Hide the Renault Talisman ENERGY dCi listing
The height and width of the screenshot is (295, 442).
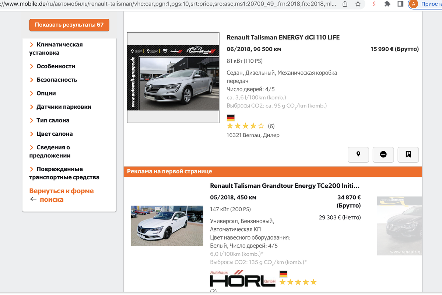[x=383, y=155]
